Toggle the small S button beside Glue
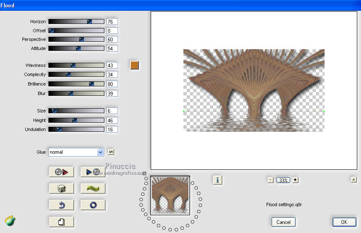 (111, 152)
